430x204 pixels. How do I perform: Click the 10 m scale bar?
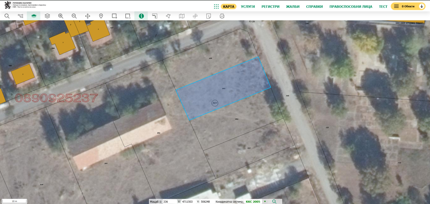tap(15, 201)
